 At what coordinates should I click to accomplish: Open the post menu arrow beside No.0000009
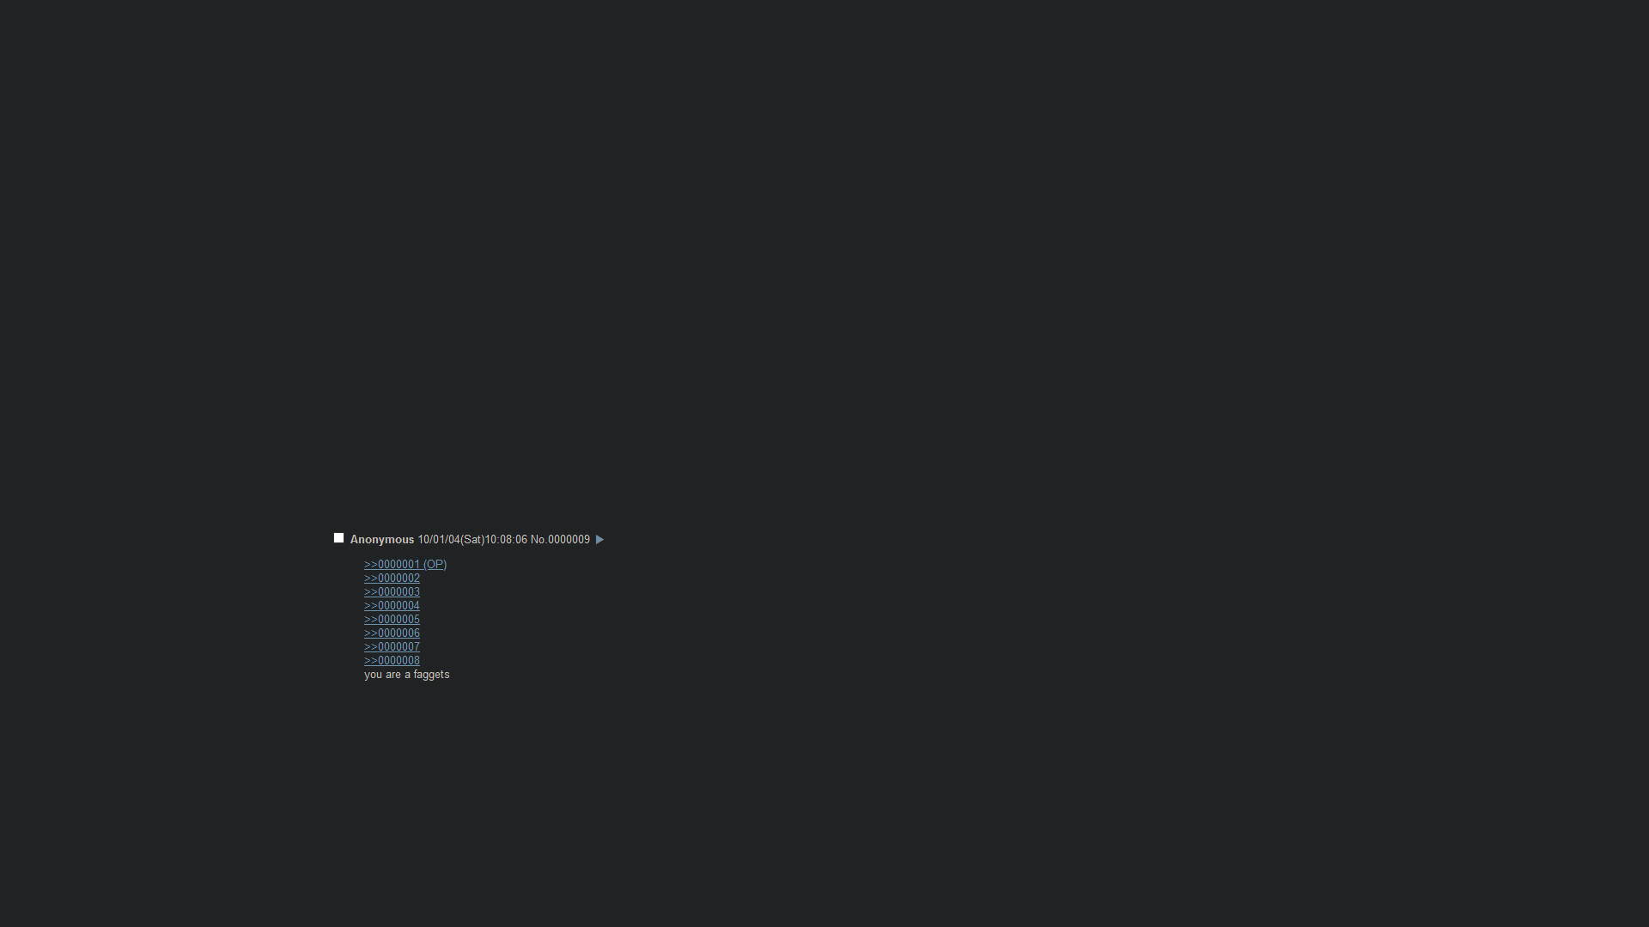coord(599,540)
